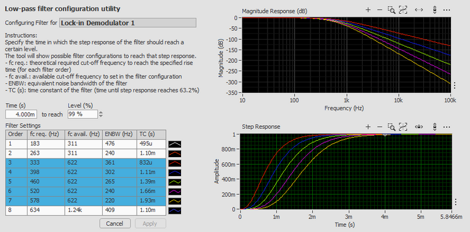Edit the Time (s) input field
This screenshot has width=470, height=232.
21,114
